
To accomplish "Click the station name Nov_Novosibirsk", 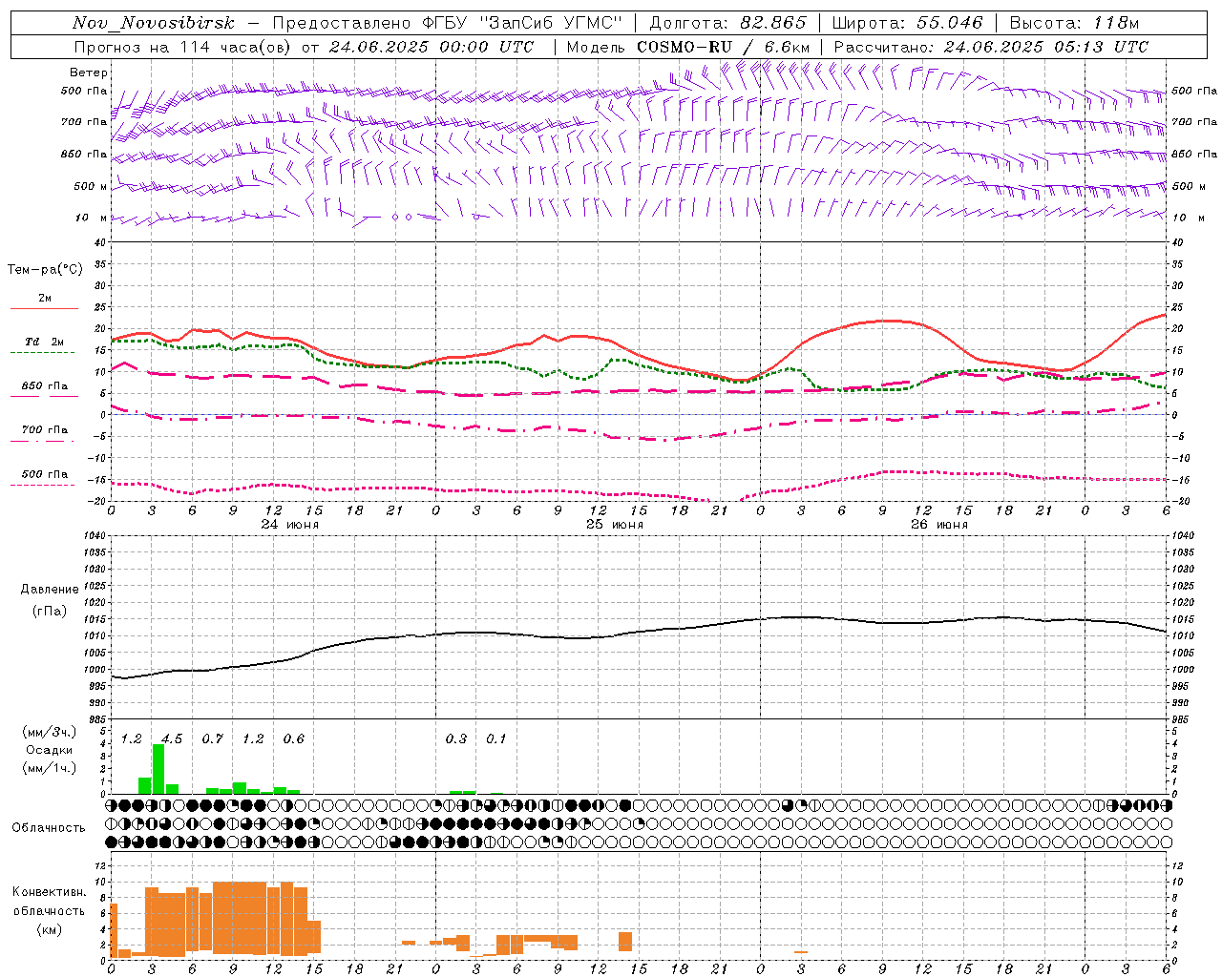I will pyautogui.click(x=153, y=23).
